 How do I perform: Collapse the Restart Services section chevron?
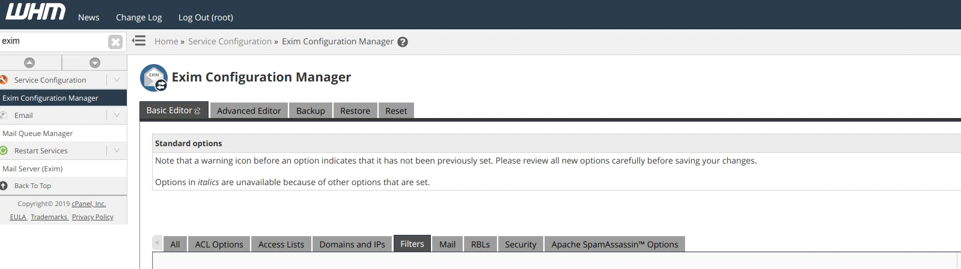pos(117,150)
